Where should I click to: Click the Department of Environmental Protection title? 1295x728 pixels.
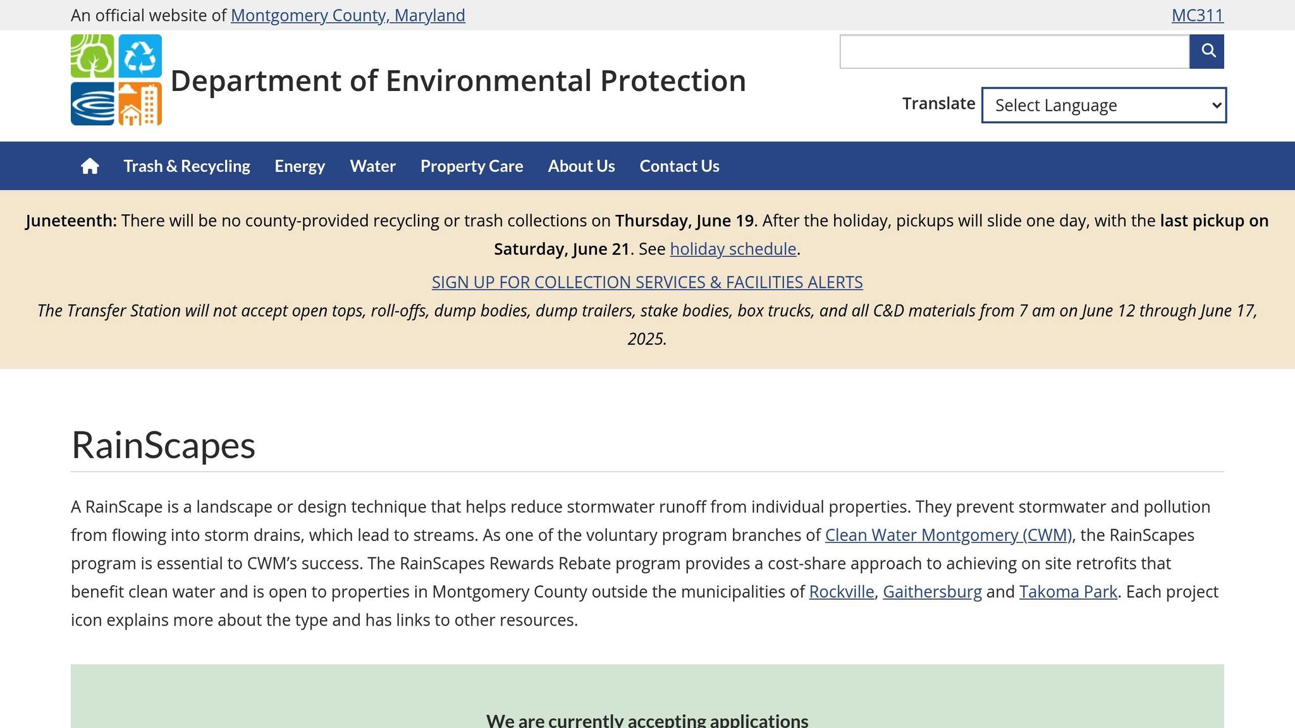pyautogui.click(x=458, y=81)
